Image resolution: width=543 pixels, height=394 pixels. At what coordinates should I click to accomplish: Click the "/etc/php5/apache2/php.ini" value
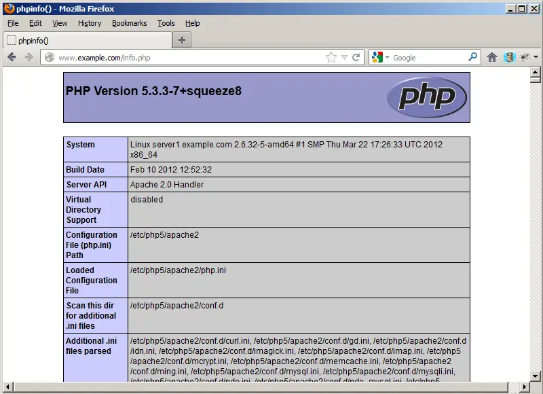tap(178, 270)
